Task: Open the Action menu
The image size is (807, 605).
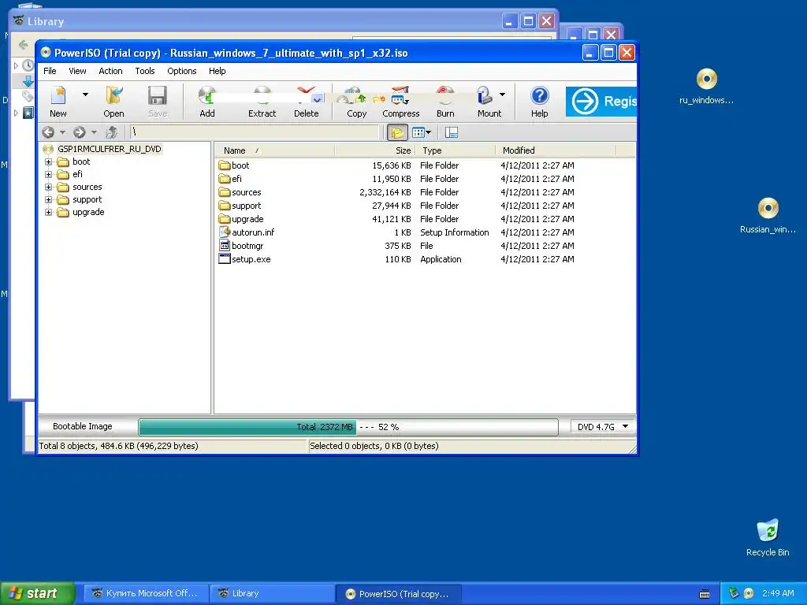Action: [x=110, y=71]
